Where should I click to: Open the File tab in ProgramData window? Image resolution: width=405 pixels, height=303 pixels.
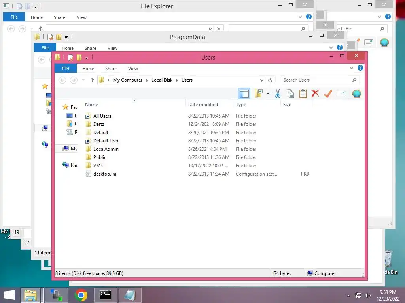tap(45, 48)
